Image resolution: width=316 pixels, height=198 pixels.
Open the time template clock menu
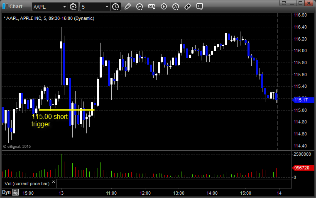[115, 7]
